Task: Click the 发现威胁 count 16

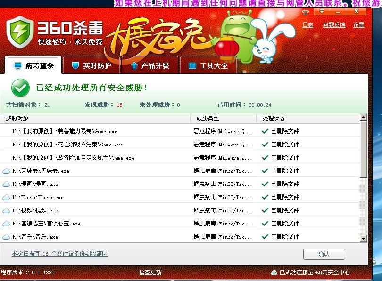Action: click(120, 105)
